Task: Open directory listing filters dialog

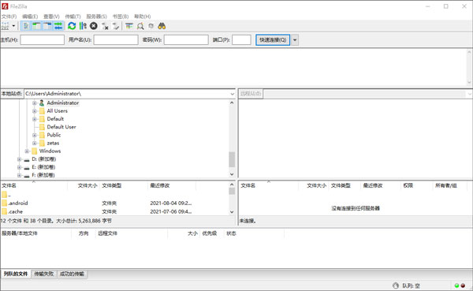Action: 129,26
